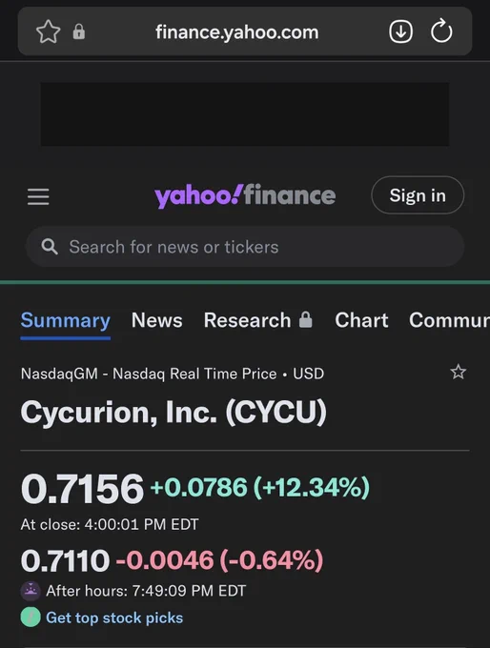
Task: Click the Yahoo Finance logo
Action: click(x=245, y=195)
